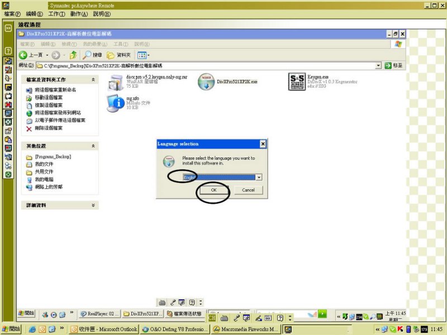The width and height of the screenshot is (447, 335).
Task: Open the 工作(T) menu in pcAnywhere
Action: tap(56, 13)
